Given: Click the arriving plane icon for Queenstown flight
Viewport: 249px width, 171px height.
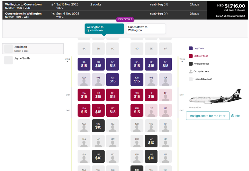Looking at the screenshot, I should pyautogui.click(x=53, y=14).
